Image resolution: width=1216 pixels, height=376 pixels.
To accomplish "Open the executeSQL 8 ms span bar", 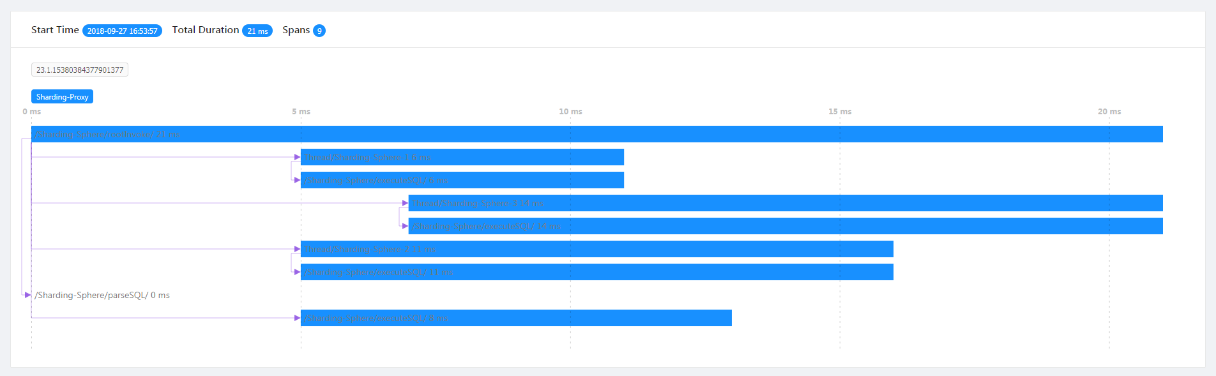I will (516, 318).
